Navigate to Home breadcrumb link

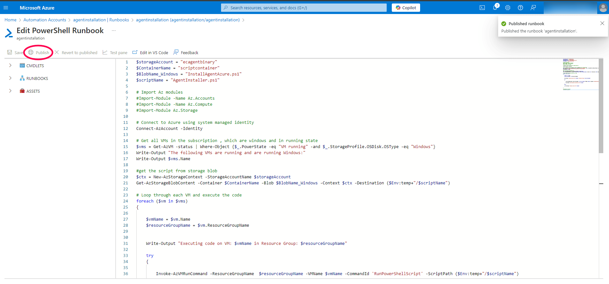11,20
